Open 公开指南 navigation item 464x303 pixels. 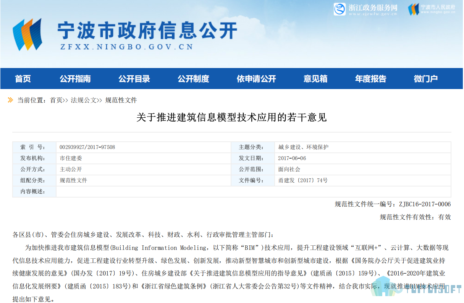(75, 79)
